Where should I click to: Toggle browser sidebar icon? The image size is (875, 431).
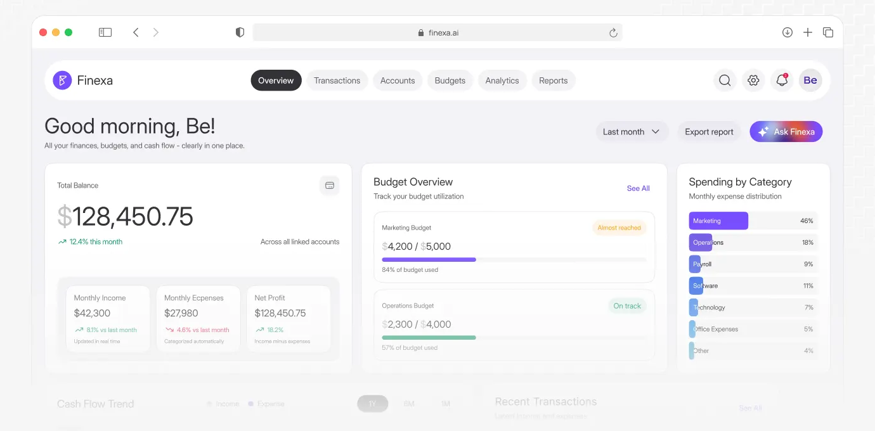click(x=105, y=32)
